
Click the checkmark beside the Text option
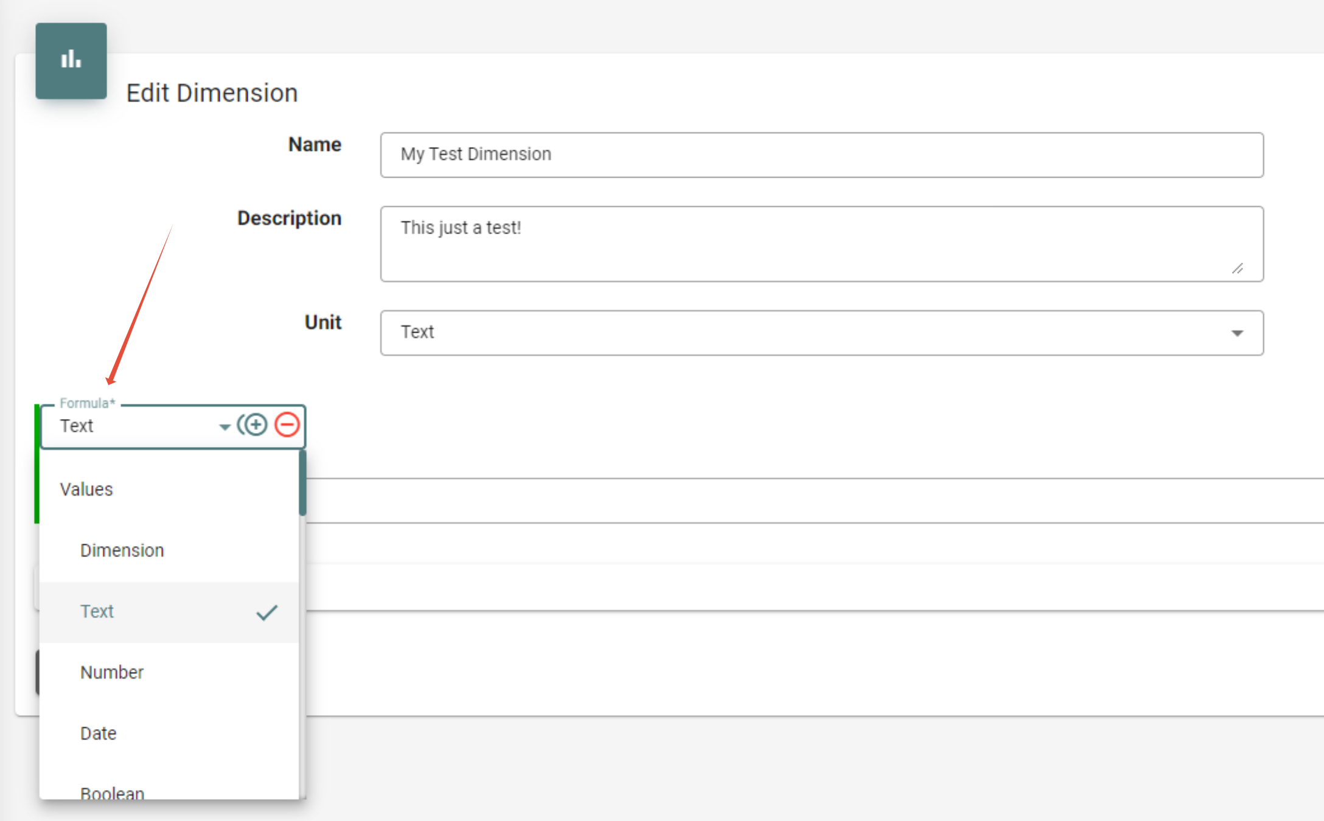tap(267, 612)
